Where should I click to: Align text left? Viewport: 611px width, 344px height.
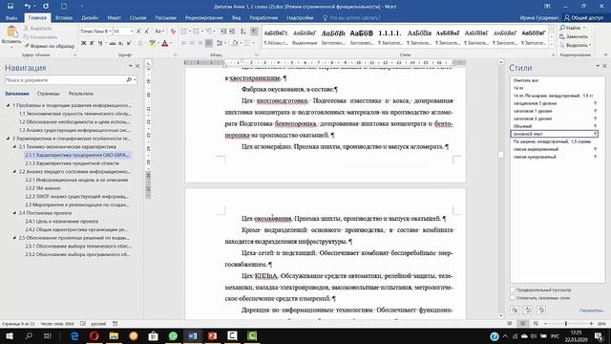[184, 43]
